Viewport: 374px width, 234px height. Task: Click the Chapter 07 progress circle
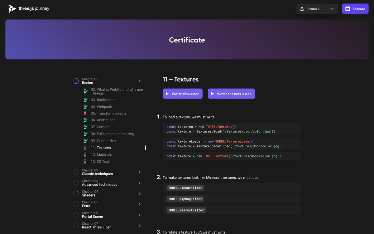tap(76, 226)
